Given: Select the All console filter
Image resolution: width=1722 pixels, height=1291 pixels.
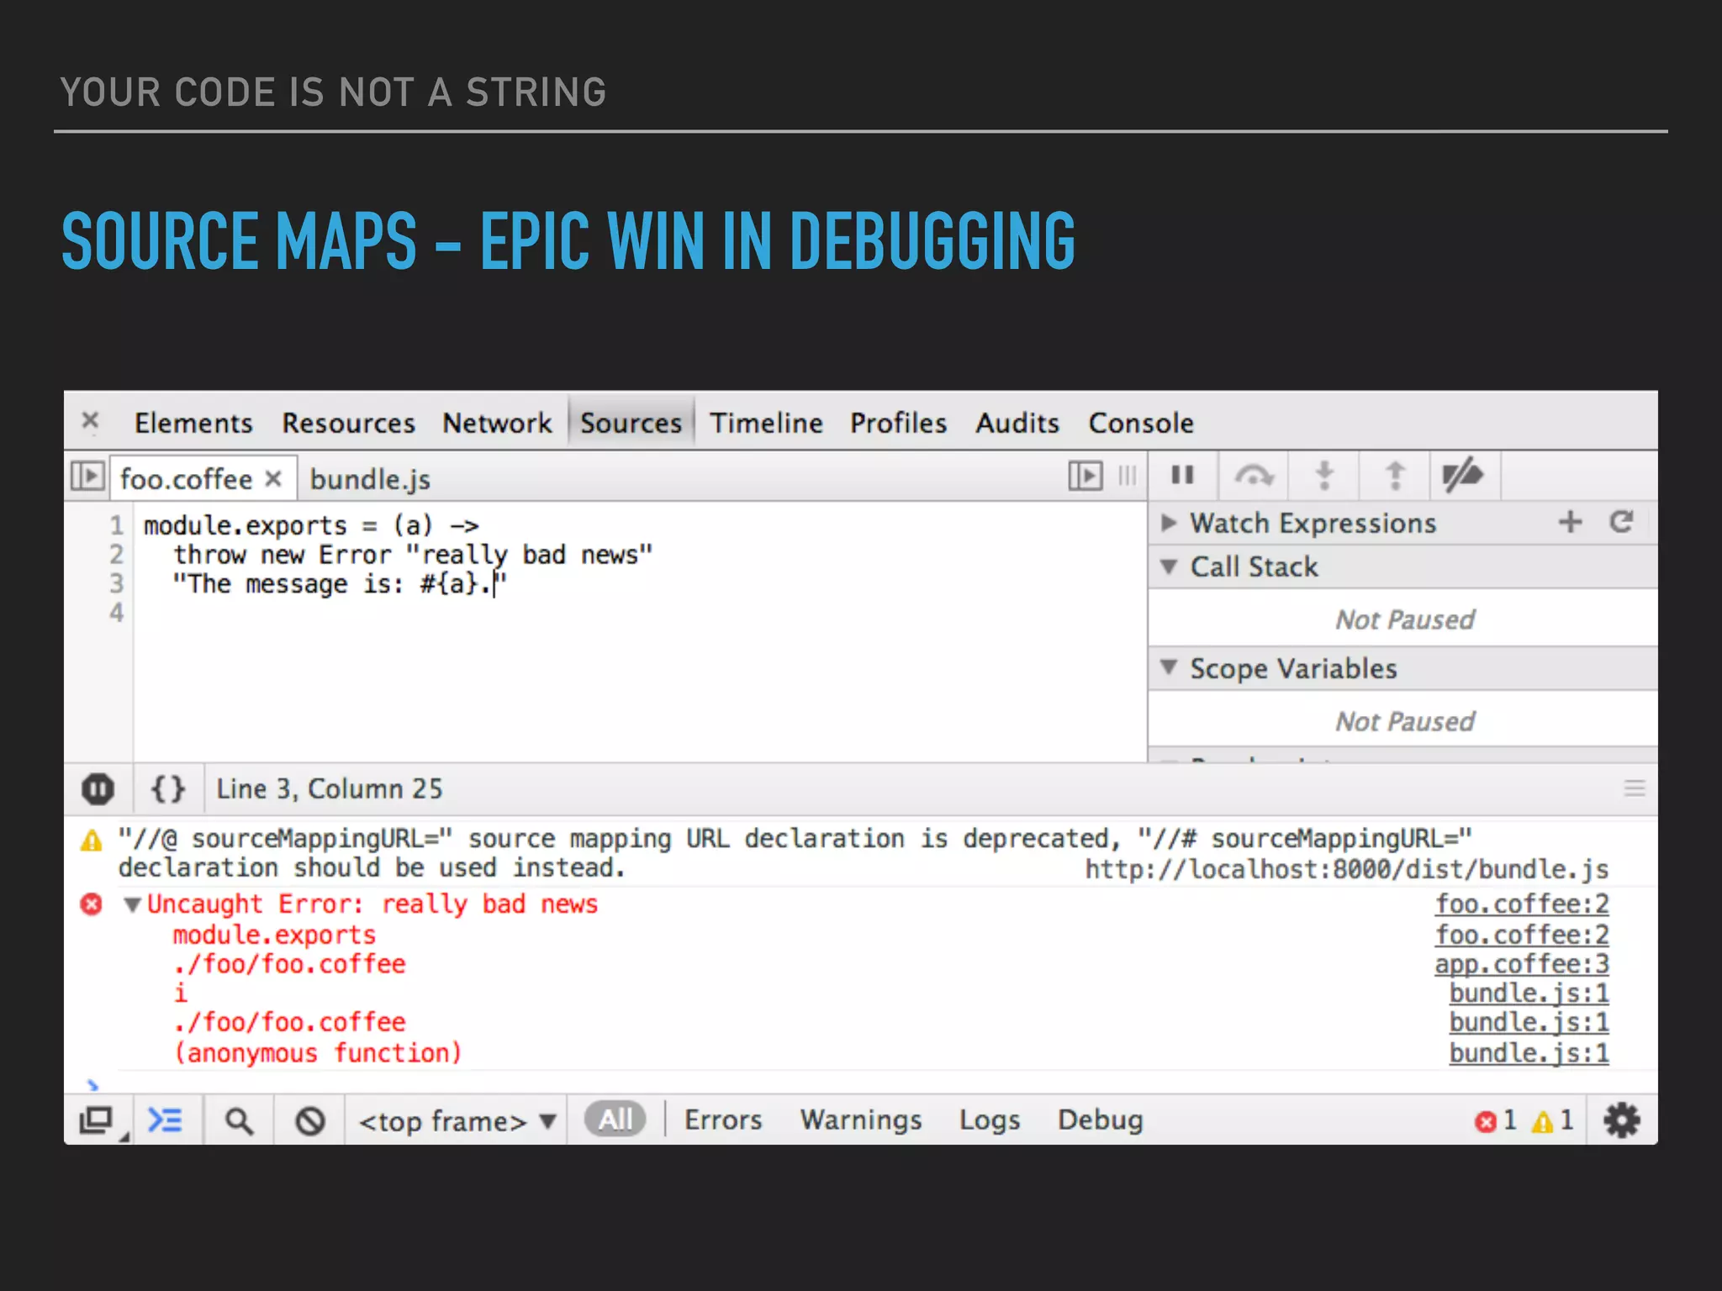Looking at the screenshot, I should 615,1120.
